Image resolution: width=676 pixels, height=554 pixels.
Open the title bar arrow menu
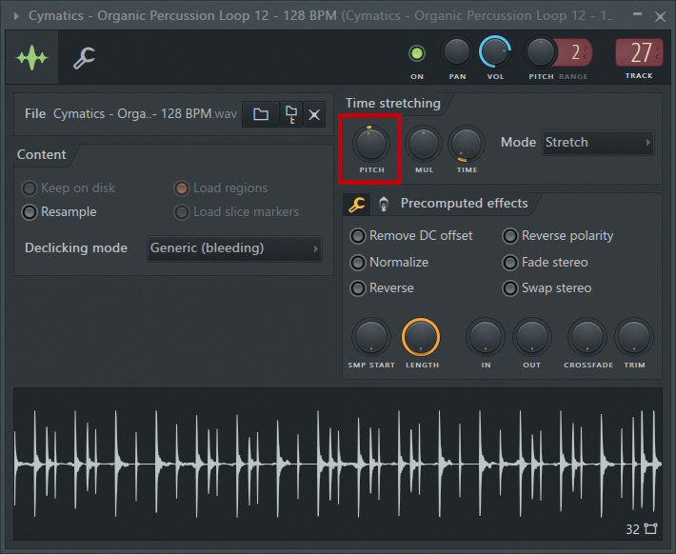(x=16, y=16)
